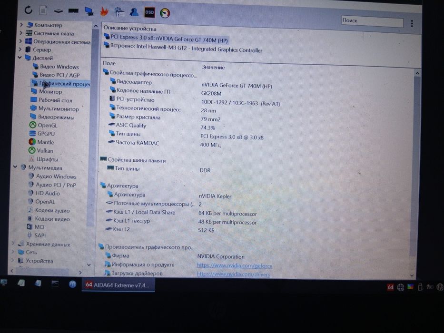Select Кодеки видео in the tree
444x333 pixels.
(x=48, y=219)
